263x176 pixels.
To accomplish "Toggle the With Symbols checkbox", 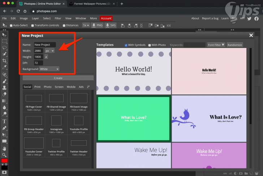I will tap(126, 45).
